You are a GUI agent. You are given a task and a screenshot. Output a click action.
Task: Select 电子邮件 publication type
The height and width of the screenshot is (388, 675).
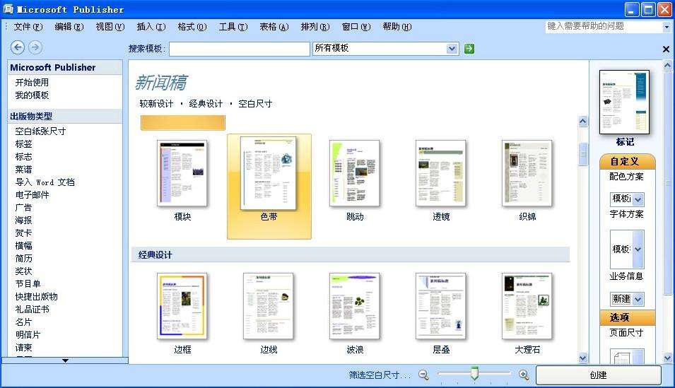coord(32,194)
